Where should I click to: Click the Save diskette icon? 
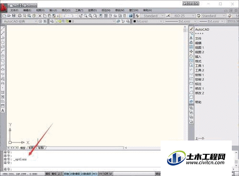(x=14, y=16)
